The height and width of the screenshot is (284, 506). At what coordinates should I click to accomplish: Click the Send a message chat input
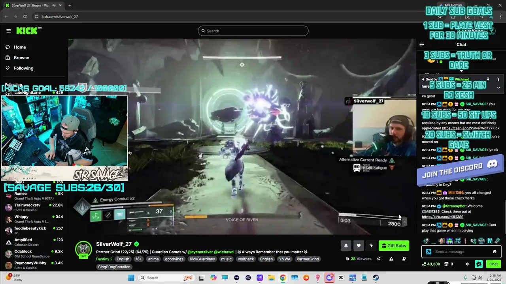click(461, 252)
